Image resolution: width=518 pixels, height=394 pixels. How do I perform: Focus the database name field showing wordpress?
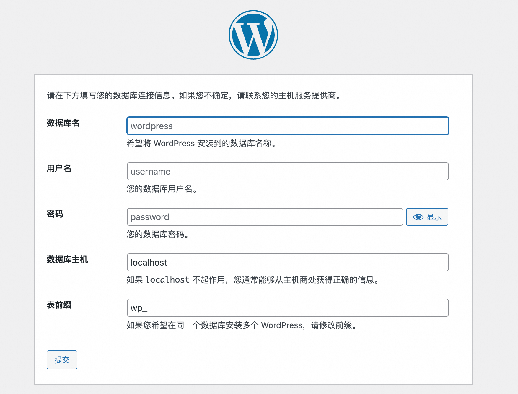tap(288, 126)
